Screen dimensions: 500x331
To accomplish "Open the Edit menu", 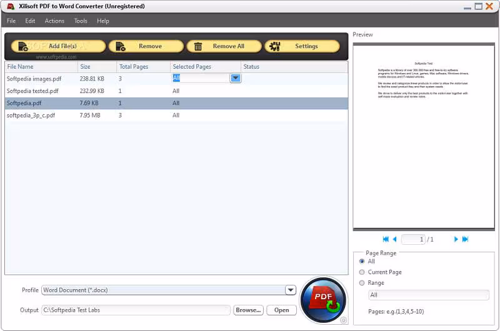I will (30, 21).
